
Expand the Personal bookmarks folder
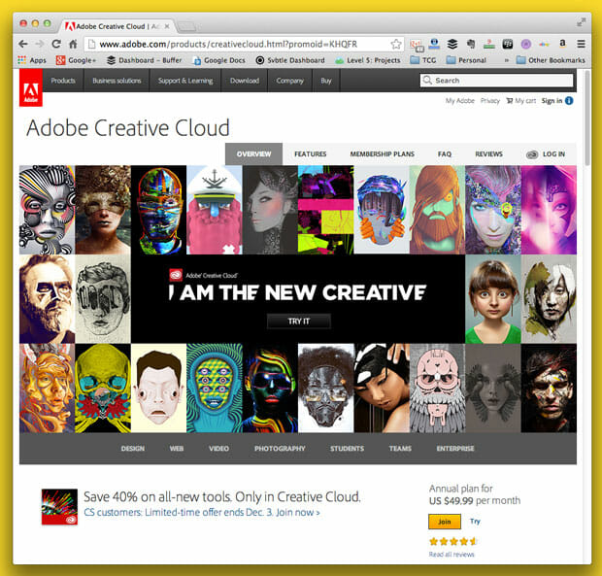tap(466, 60)
